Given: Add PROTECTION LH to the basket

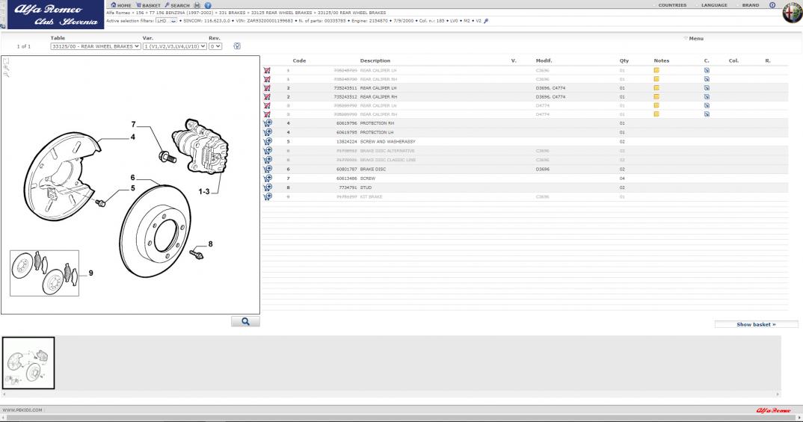Looking at the screenshot, I should (x=268, y=132).
